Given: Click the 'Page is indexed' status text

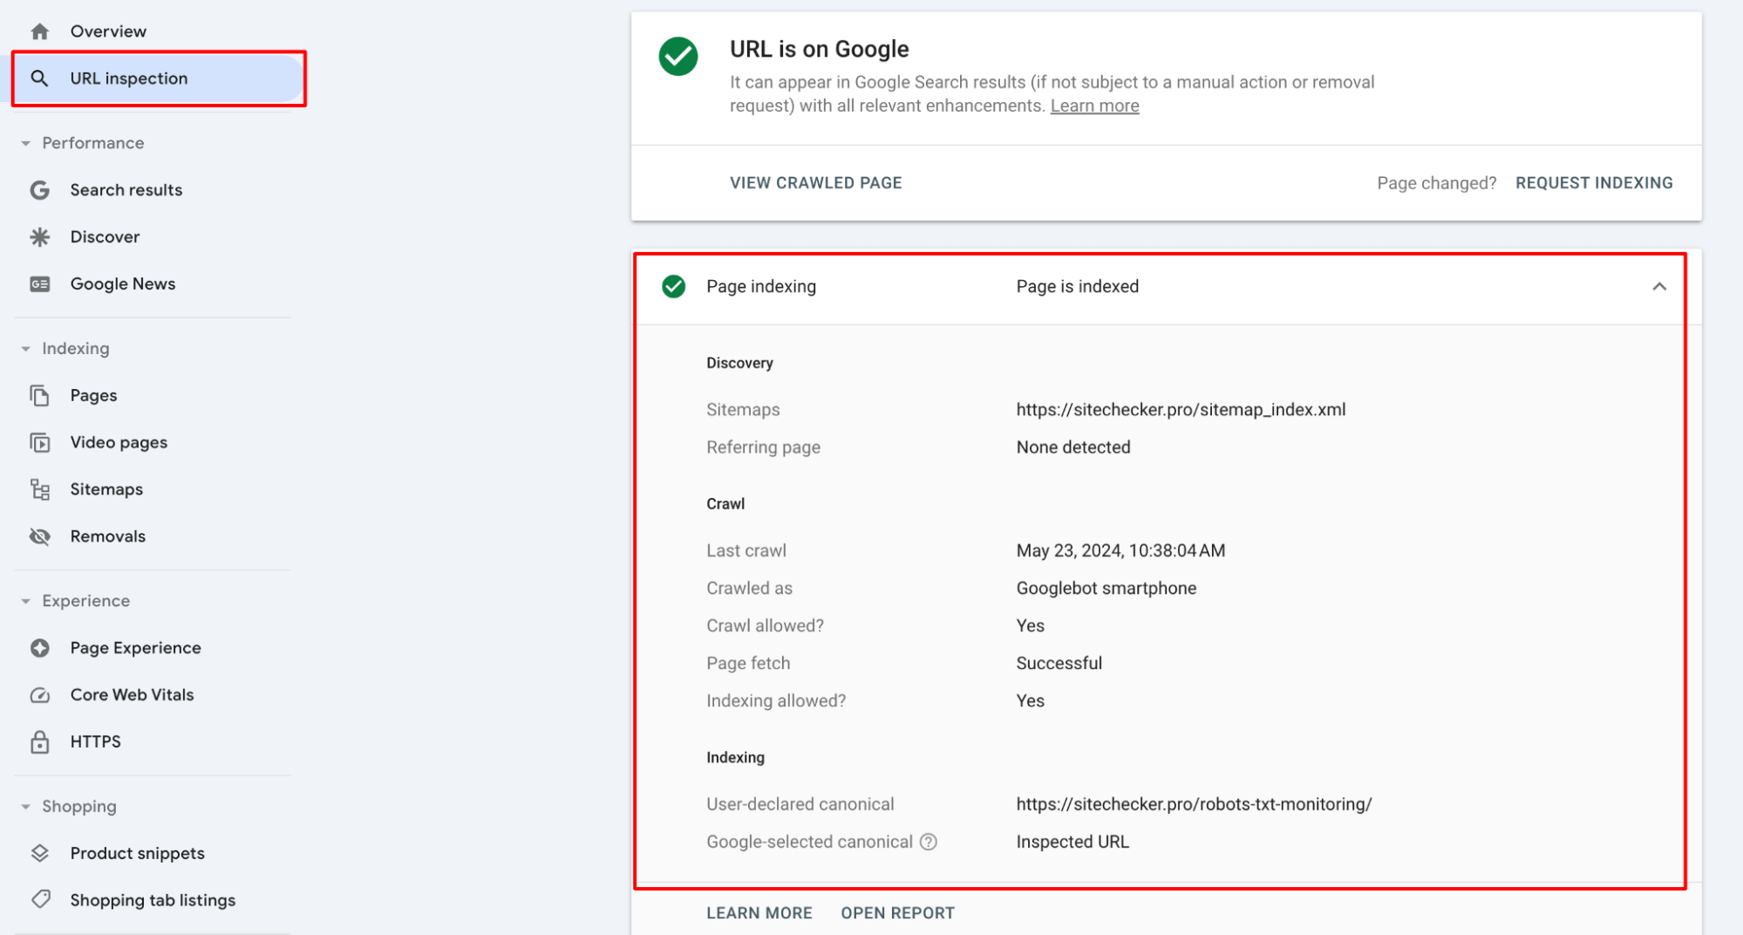Looking at the screenshot, I should tap(1077, 286).
